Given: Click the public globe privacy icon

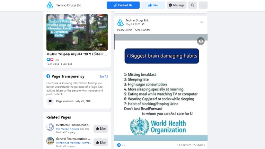Looking at the screenshot, I should pyautogui.click(x=143, y=24).
